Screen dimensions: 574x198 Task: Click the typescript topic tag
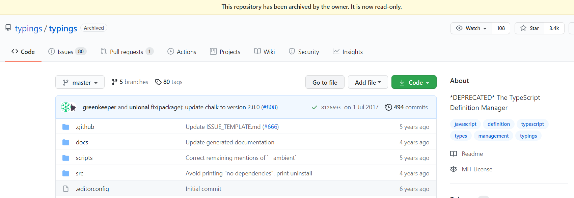tap(532, 124)
